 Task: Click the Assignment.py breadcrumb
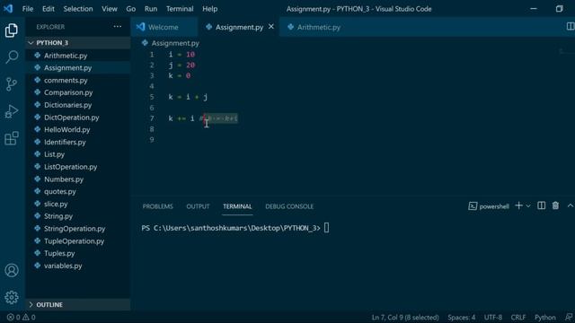pyautogui.click(x=171, y=43)
